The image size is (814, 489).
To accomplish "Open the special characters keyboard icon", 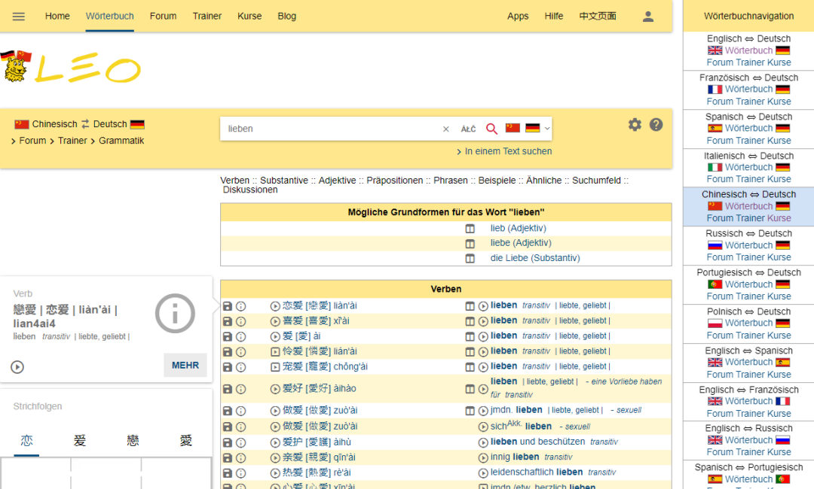I will coord(468,129).
